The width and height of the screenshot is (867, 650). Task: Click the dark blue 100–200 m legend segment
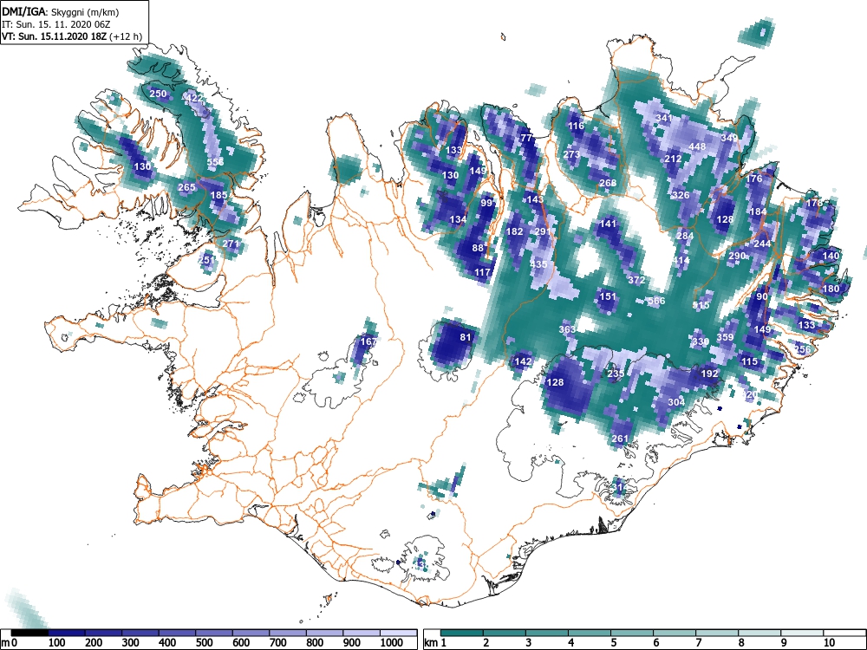67,633
